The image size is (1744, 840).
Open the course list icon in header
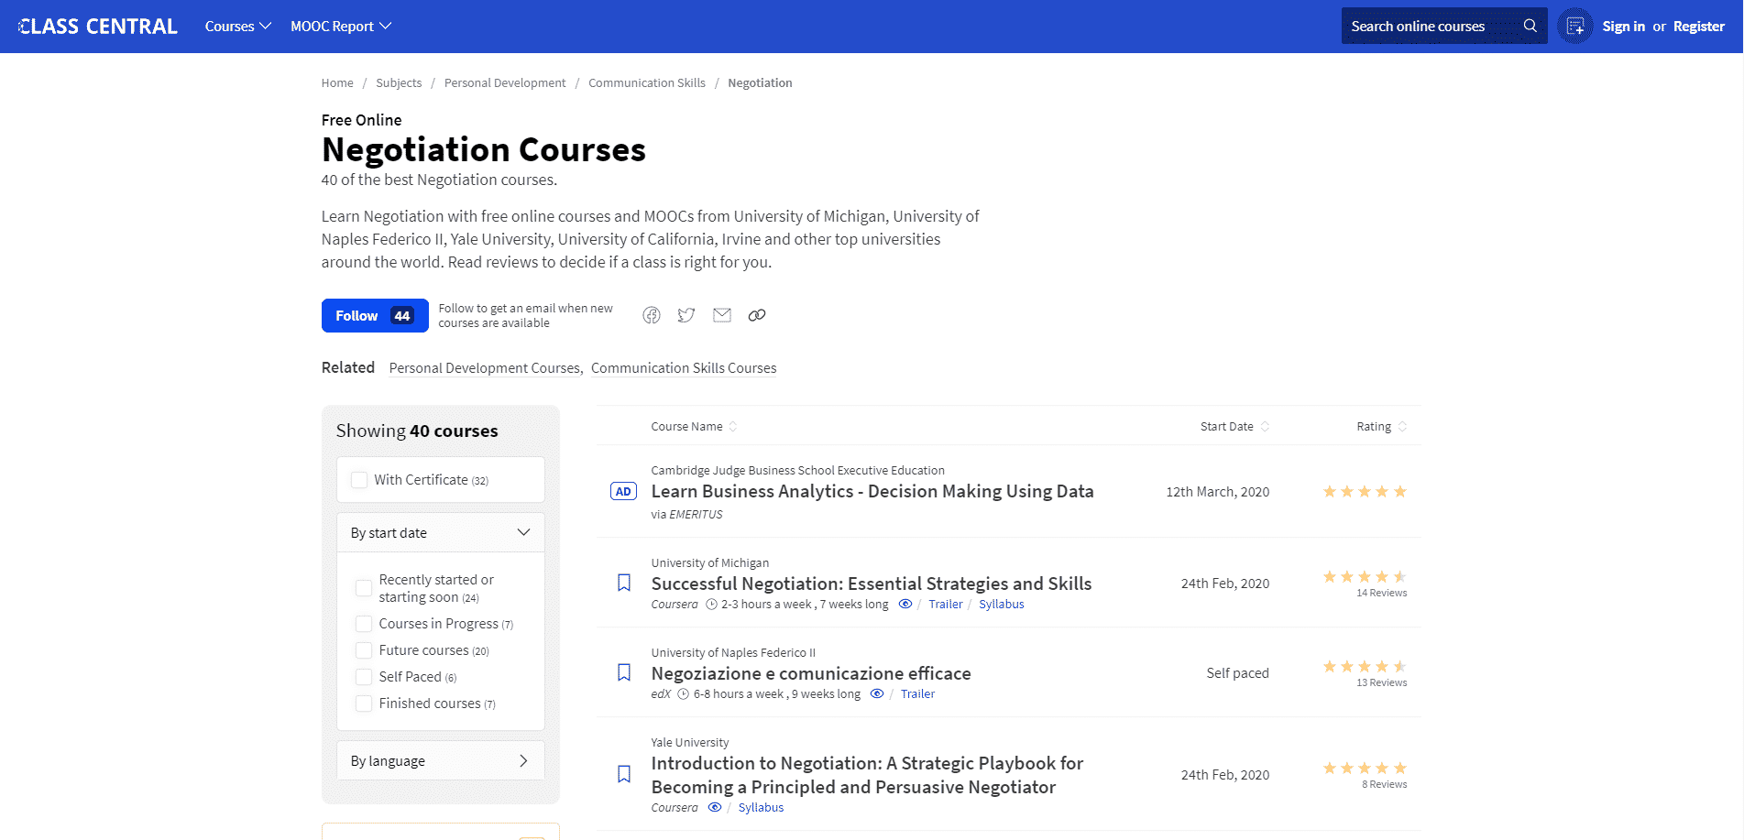pos(1574,27)
